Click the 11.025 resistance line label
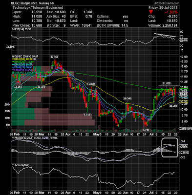The width and height of the screenshot is (192, 195). click(x=167, y=83)
